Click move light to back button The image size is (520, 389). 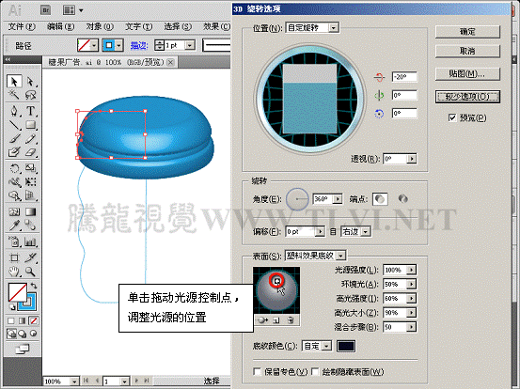pyautogui.click(x=262, y=320)
